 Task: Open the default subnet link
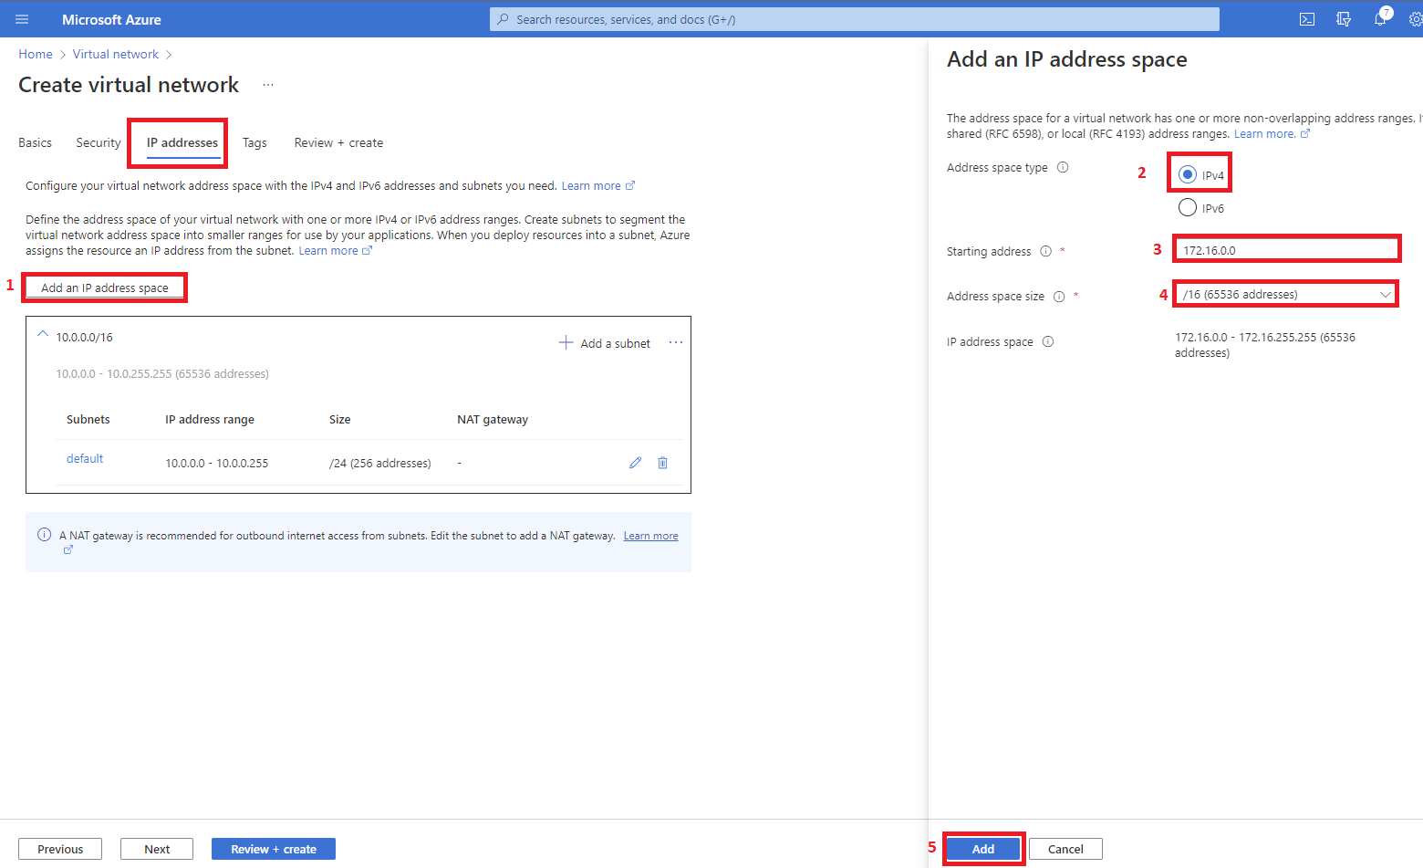85,459
